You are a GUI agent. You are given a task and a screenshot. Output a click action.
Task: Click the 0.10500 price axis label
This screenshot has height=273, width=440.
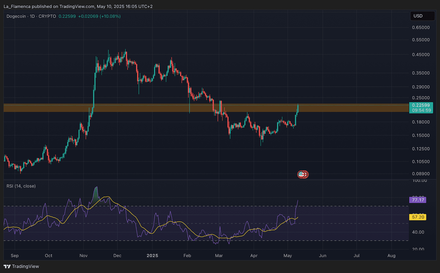[x=421, y=162]
